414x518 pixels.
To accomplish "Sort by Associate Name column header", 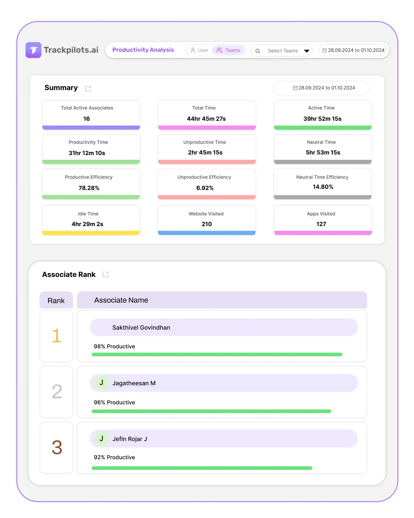I will click(x=121, y=300).
